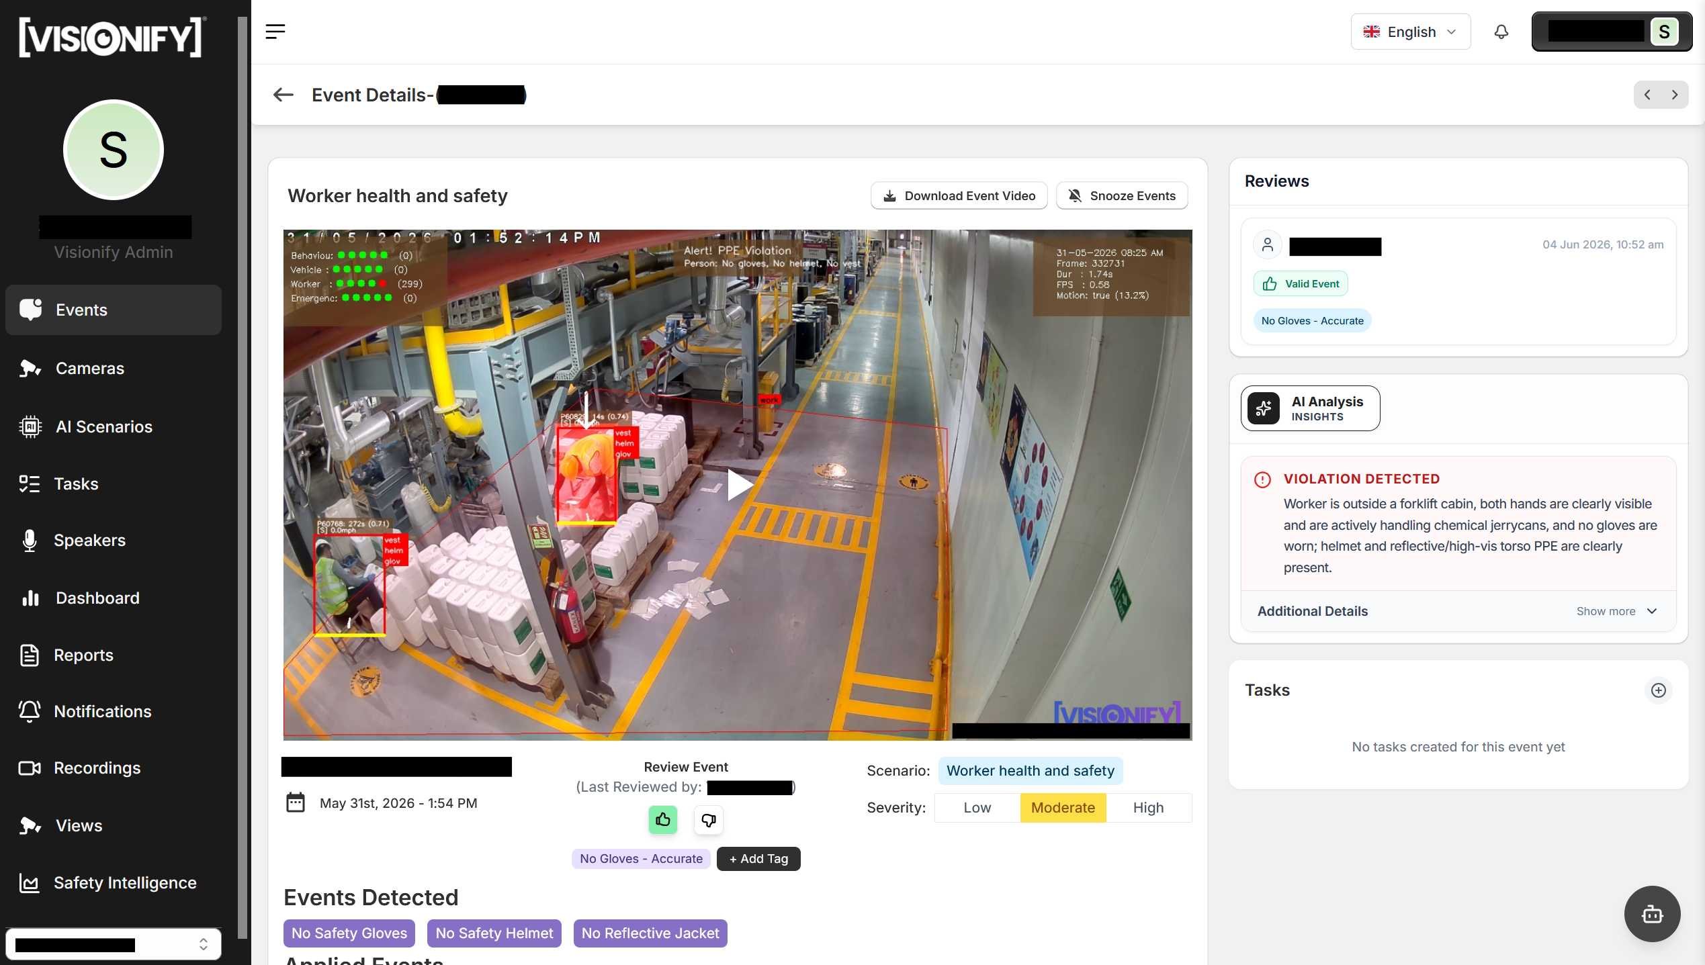Click the No Reflective Jacket tag
The width and height of the screenshot is (1705, 965).
pyautogui.click(x=650, y=933)
